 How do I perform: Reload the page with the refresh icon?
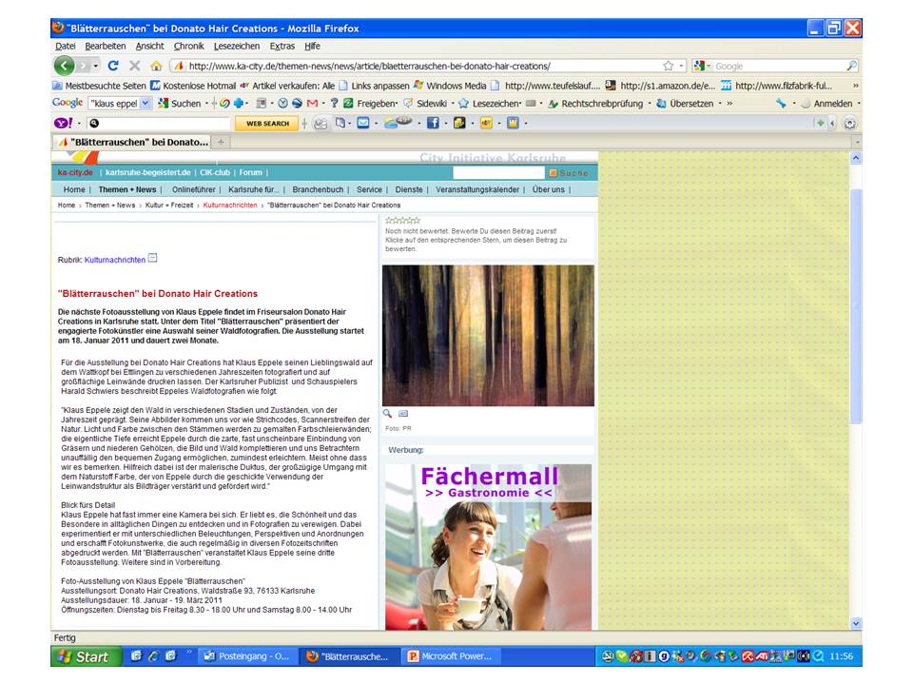click(x=113, y=66)
